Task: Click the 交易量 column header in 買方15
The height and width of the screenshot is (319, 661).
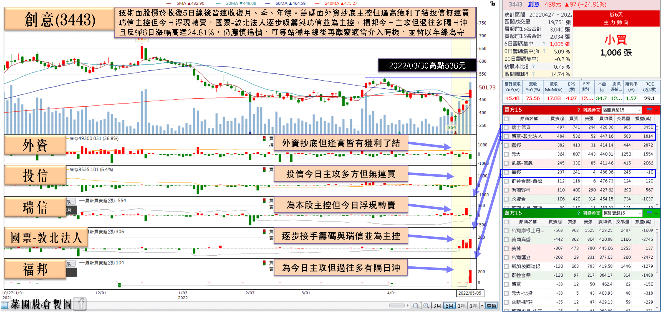Action: pyautogui.click(x=623, y=119)
